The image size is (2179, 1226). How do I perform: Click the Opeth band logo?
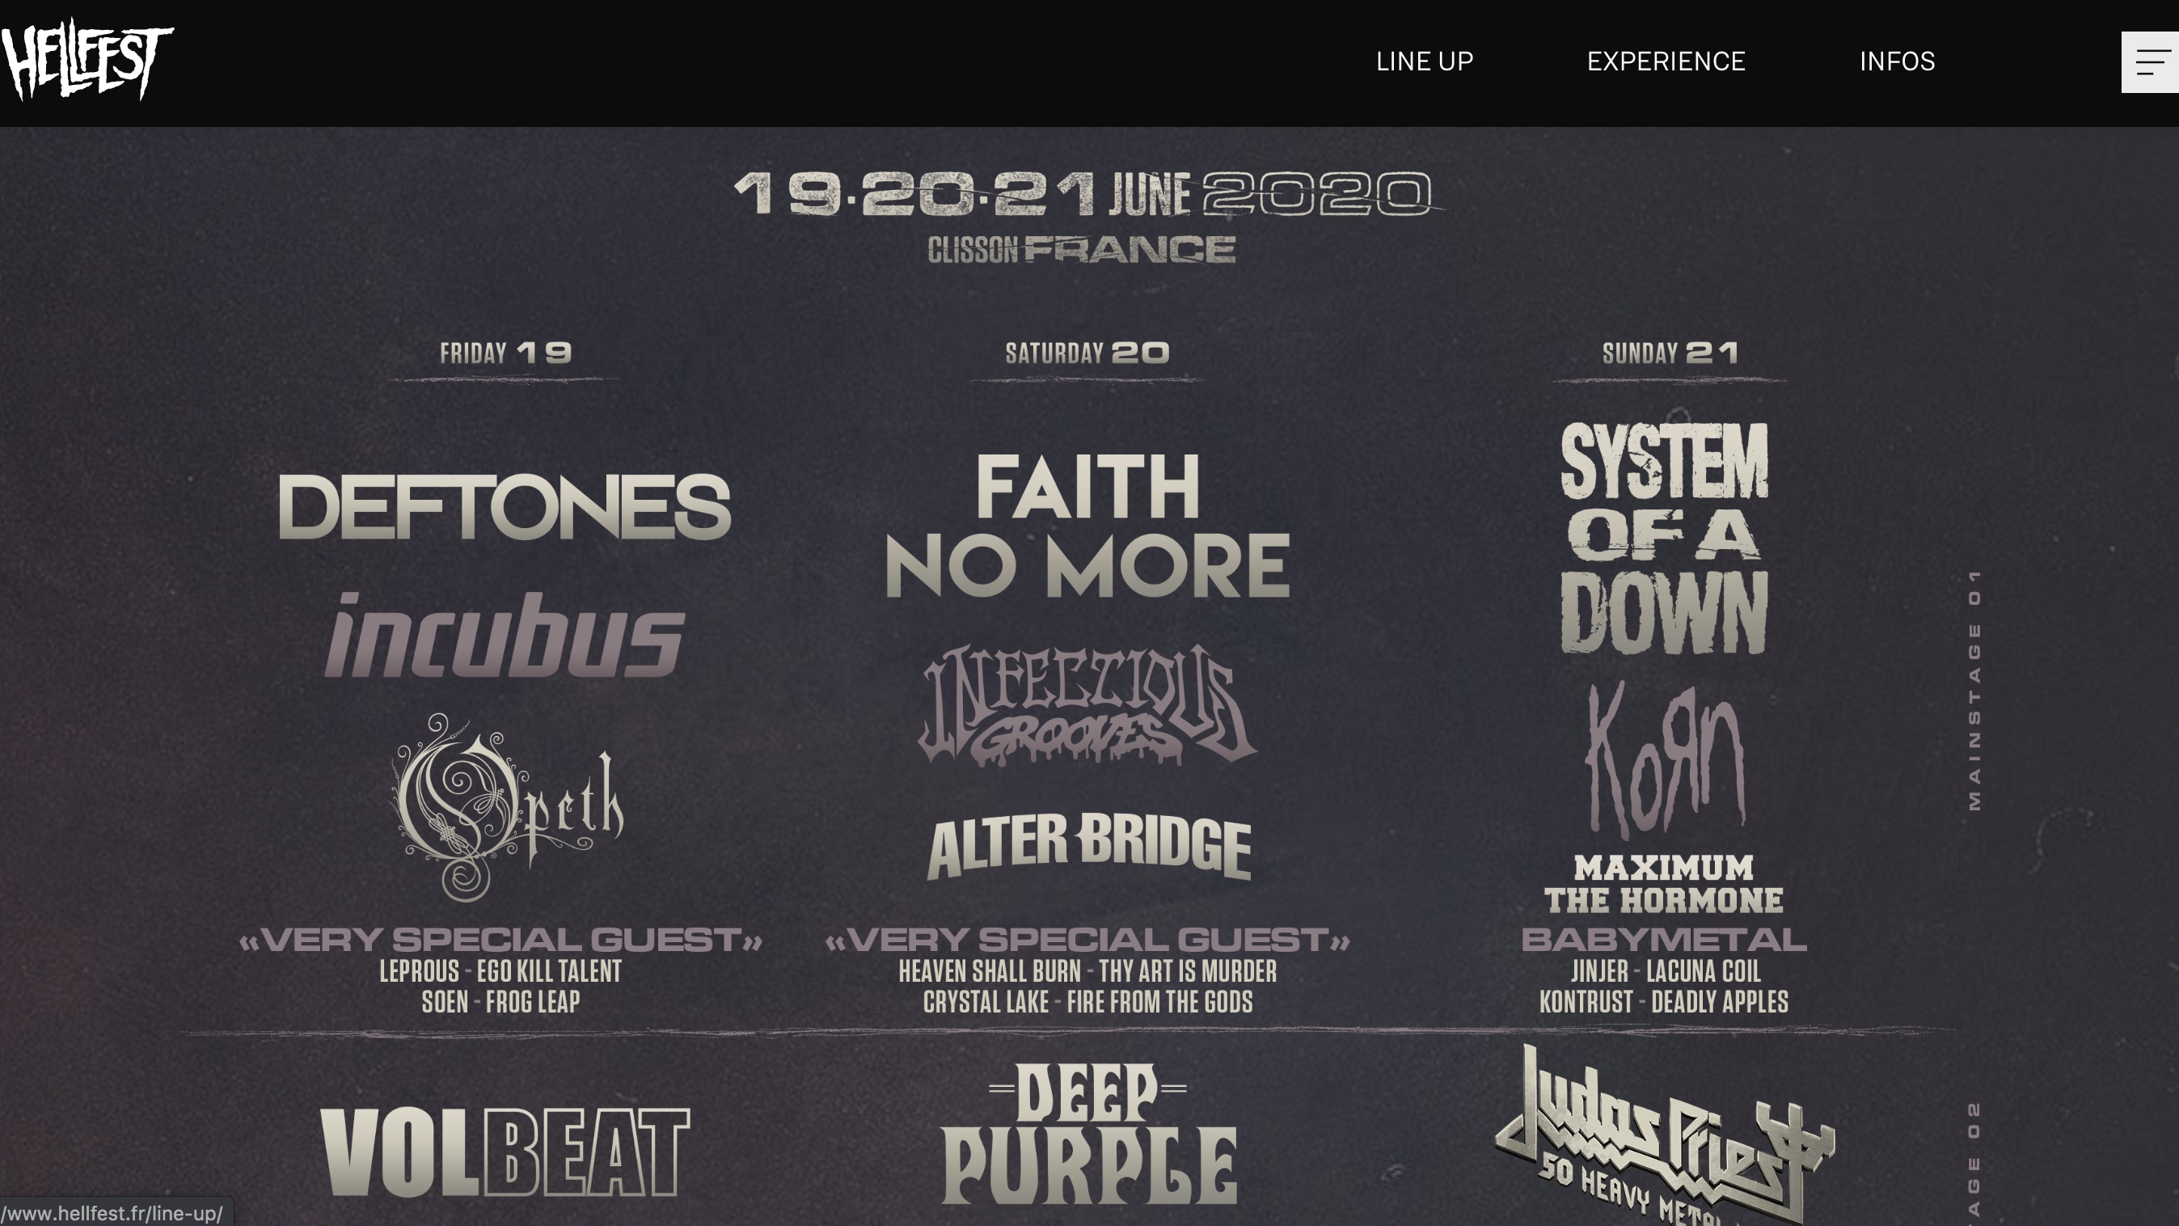click(x=506, y=807)
